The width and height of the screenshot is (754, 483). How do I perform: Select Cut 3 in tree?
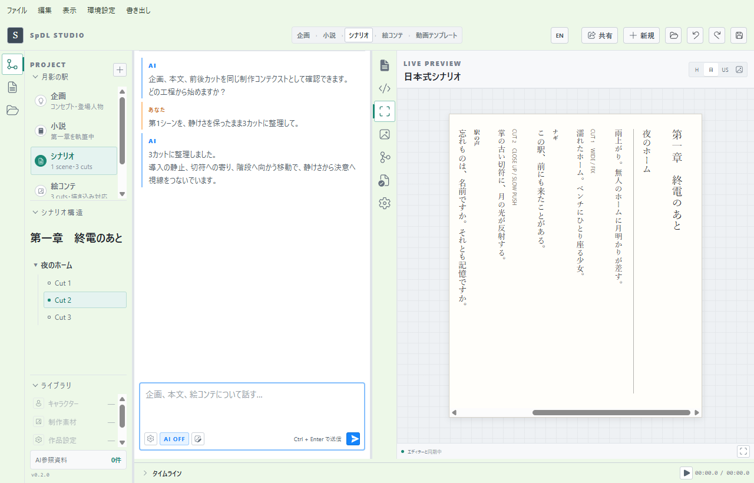[85, 317]
